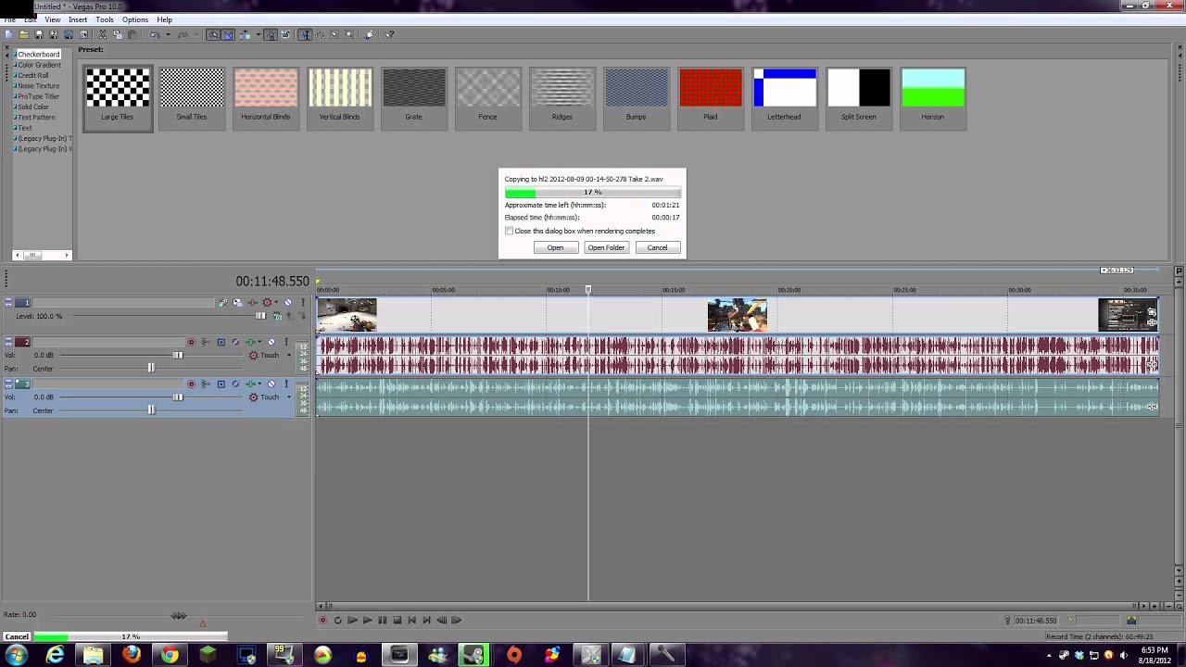Click the Pause button in transport bar
This screenshot has width=1186, height=667.
382,621
